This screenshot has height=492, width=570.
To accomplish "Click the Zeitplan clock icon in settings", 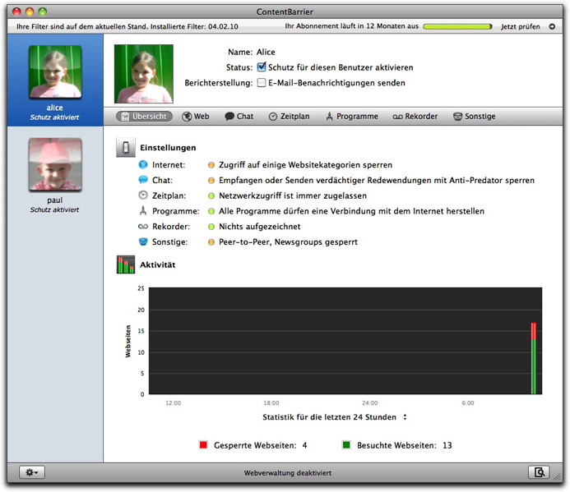I will click(x=143, y=195).
